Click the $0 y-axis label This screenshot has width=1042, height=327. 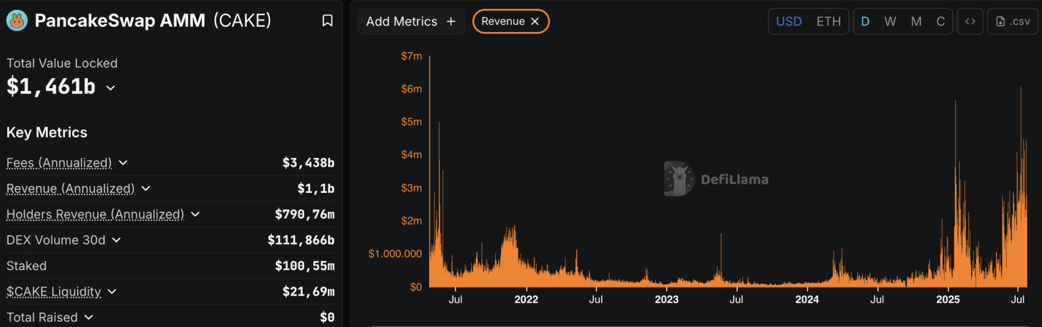pos(416,287)
